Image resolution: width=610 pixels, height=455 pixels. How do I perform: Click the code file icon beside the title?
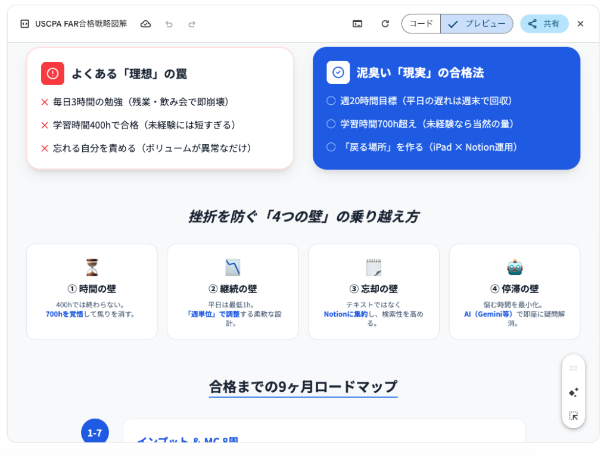click(x=24, y=24)
